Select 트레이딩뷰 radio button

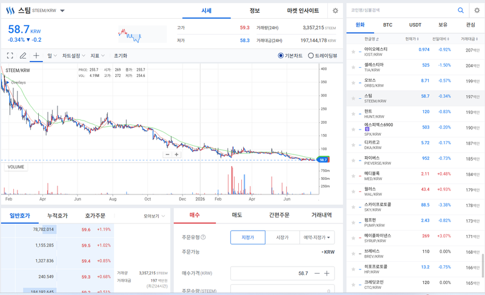311,56
